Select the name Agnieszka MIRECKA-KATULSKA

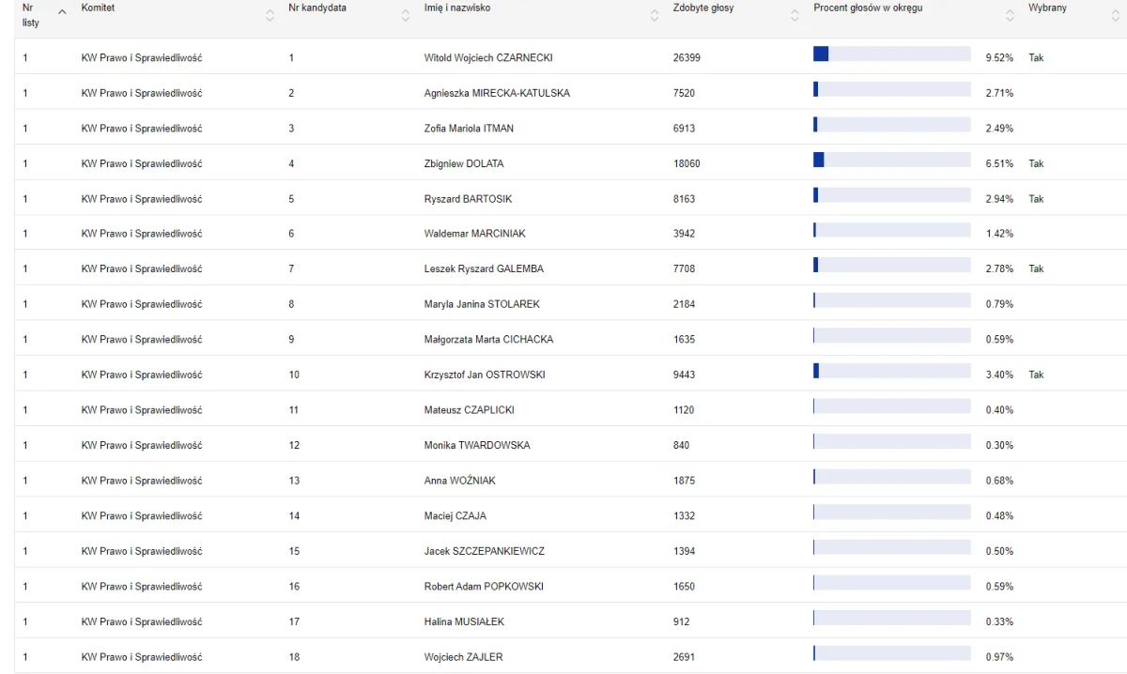pyautogui.click(x=497, y=93)
